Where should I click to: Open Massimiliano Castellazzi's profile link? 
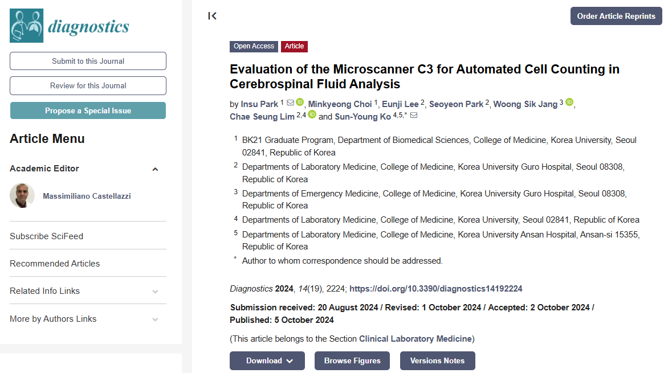pyautogui.click(x=87, y=196)
